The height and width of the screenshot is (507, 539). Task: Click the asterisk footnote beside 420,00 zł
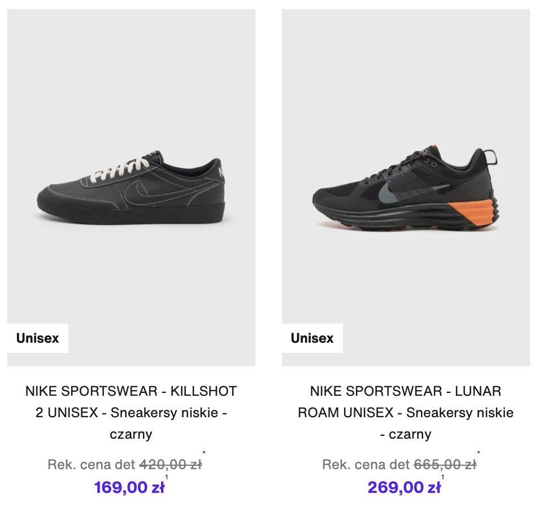pyautogui.click(x=204, y=453)
